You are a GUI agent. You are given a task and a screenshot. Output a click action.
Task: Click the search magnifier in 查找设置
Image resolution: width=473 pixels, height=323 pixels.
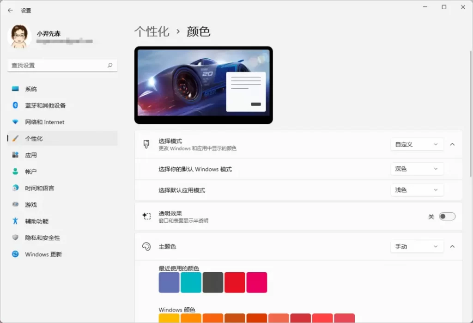pos(110,65)
